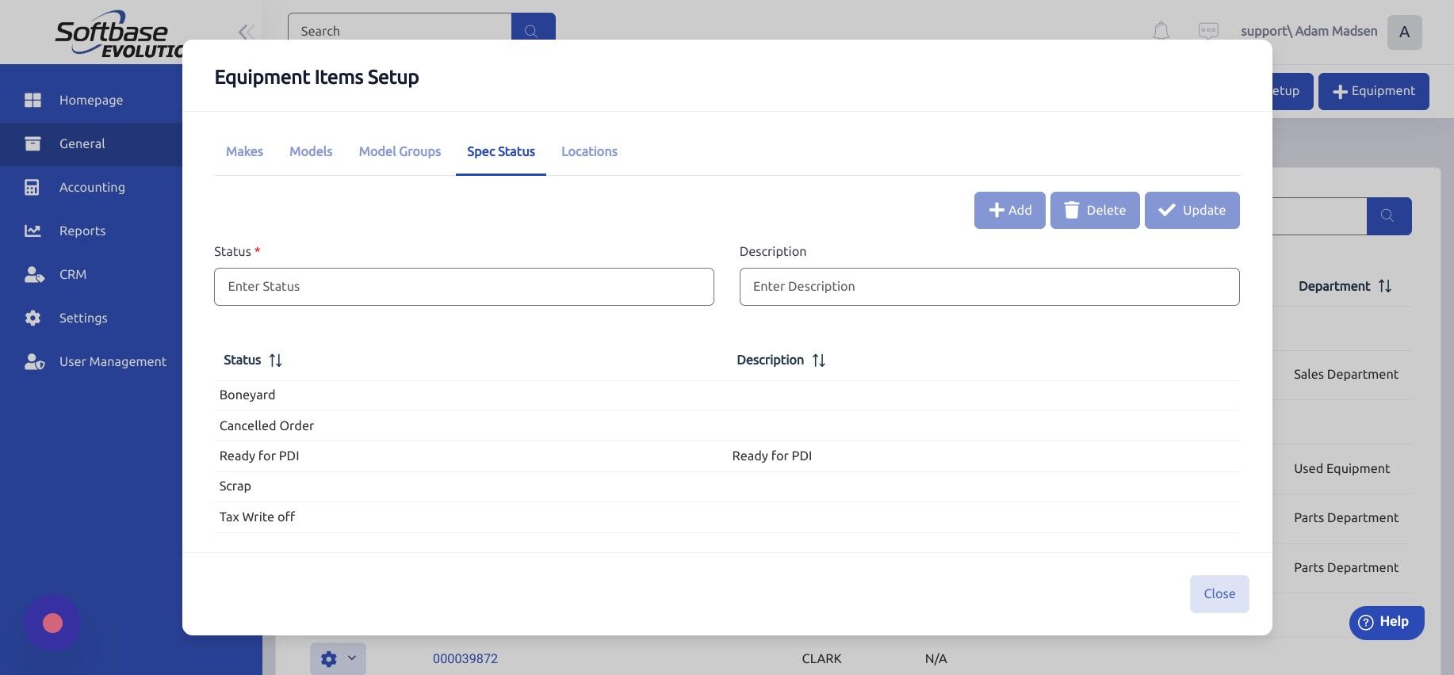Screen dimensions: 1454x675
Task: Open the Locations tab
Action: tap(589, 151)
